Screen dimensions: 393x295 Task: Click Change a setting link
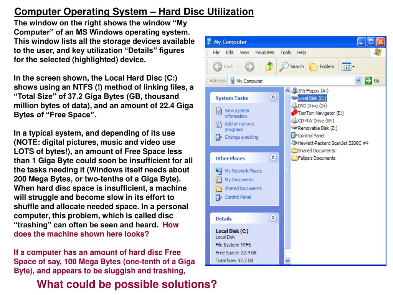tap(241, 137)
